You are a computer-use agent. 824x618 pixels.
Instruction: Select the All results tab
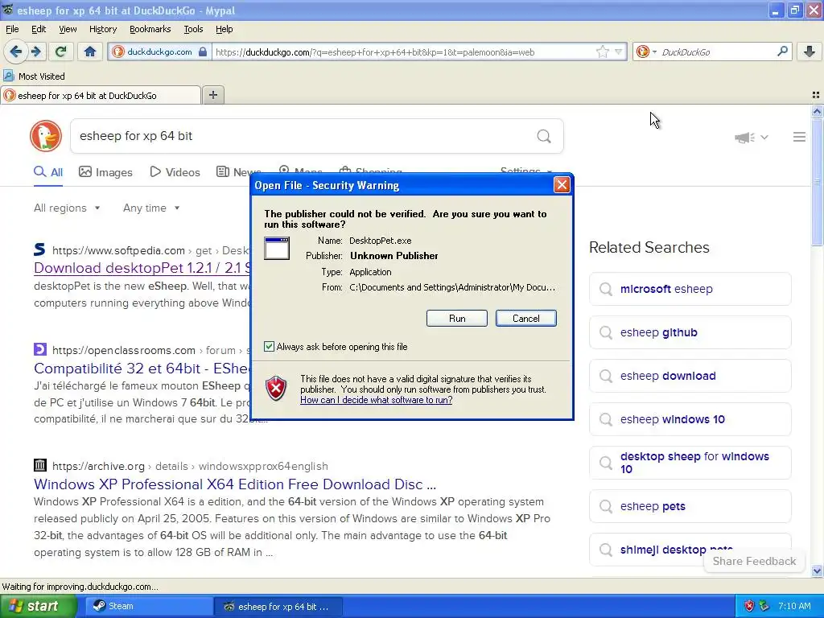pyautogui.click(x=48, y=172)
